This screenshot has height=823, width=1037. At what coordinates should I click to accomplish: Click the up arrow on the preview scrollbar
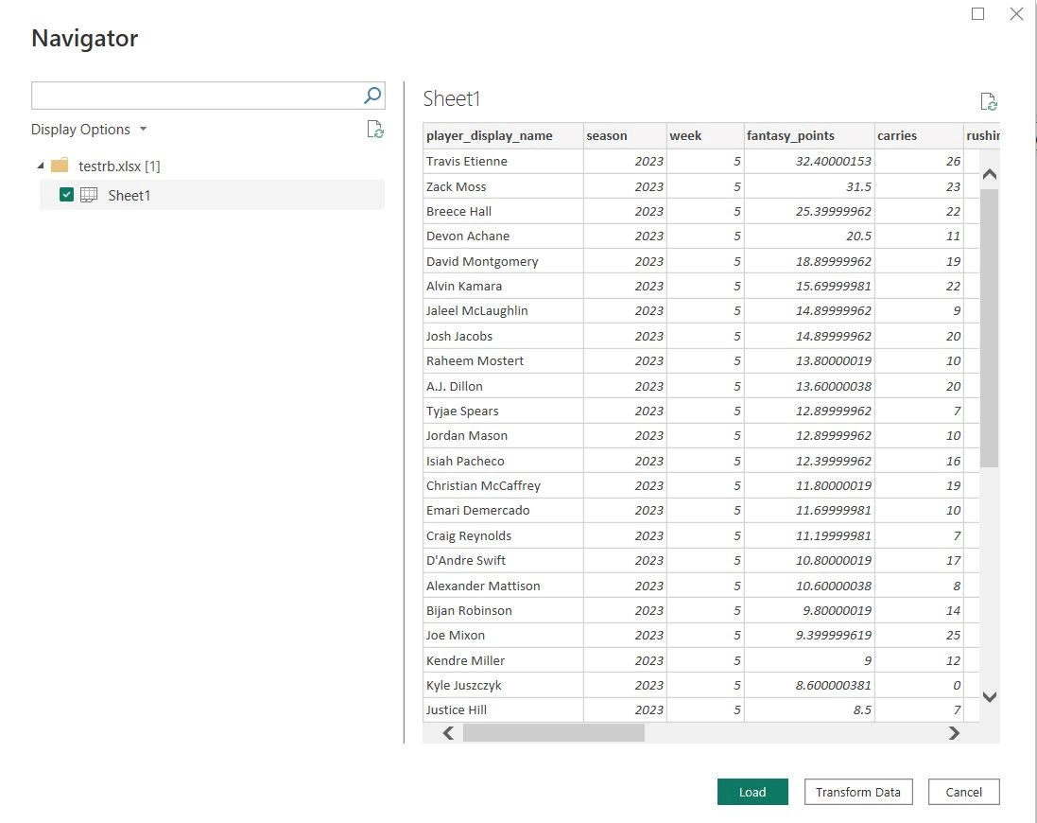click(989, 173)
